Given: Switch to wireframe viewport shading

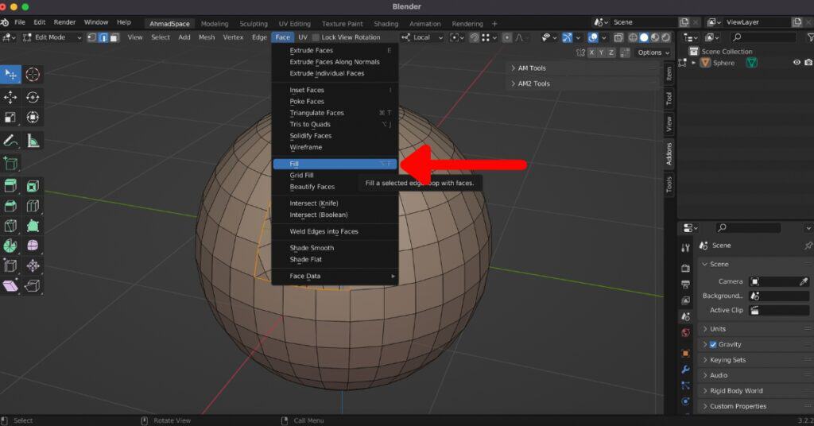Looking at the screenshot, I should pyautogui.click(x=633, y=37).
